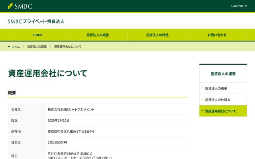Click 東京都中央区八重洲1丁目3番4号 address
This screenshot has width=255, height=159.
pos(71,132)
